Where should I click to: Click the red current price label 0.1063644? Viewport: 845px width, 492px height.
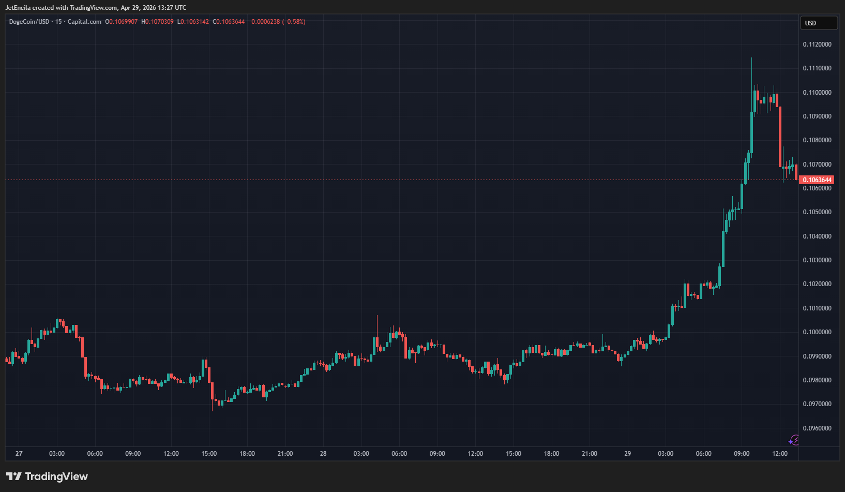point(817,180)
